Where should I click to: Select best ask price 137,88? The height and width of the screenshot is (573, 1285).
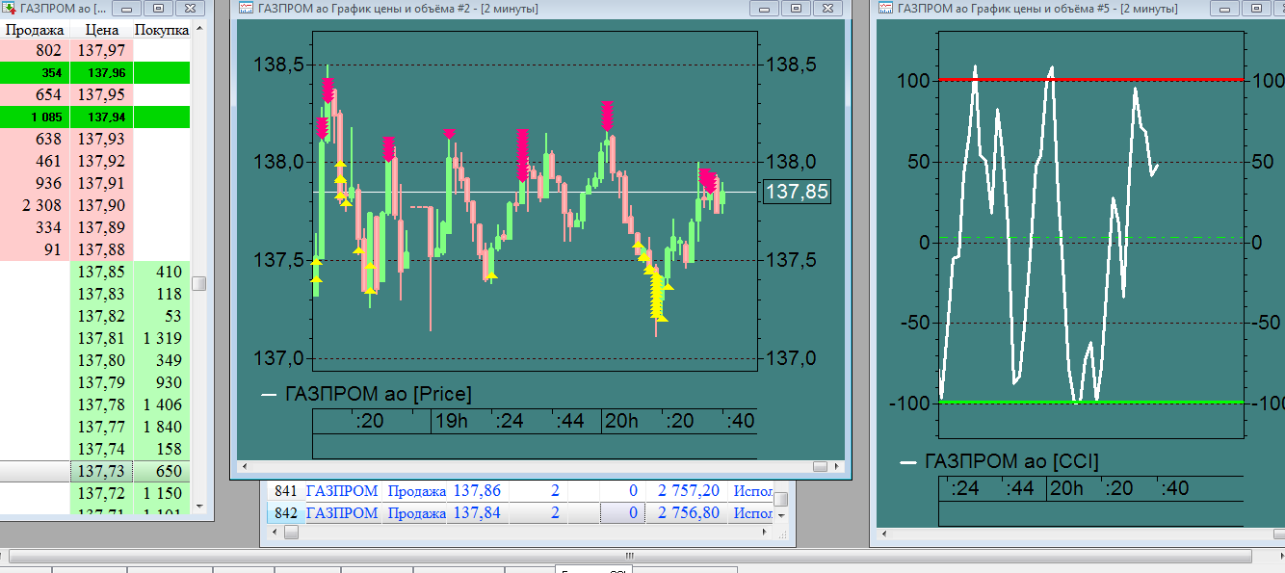[101, 249]
